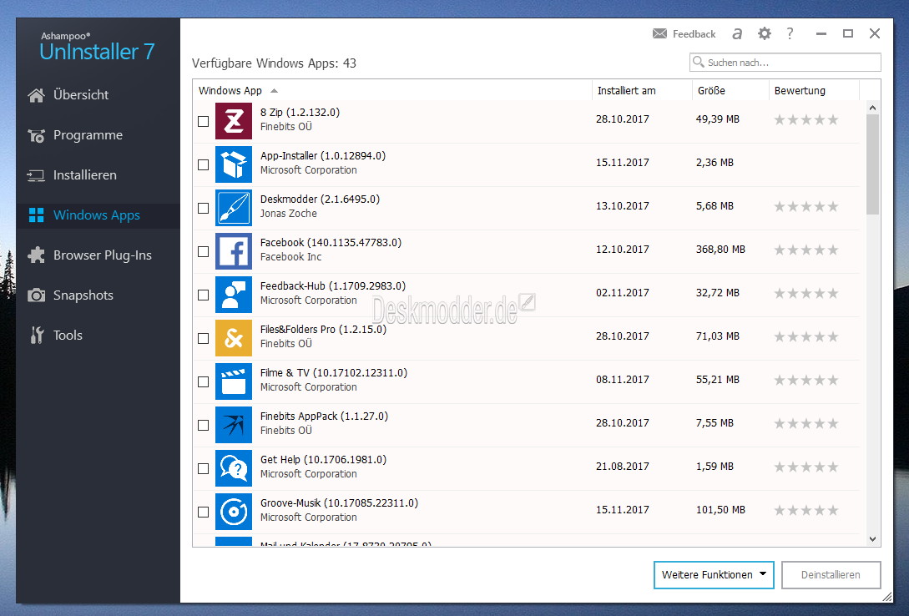Click the Finebits AppPack icon
The width and height of the screenshot is (909, 616).
coord(234,425)
